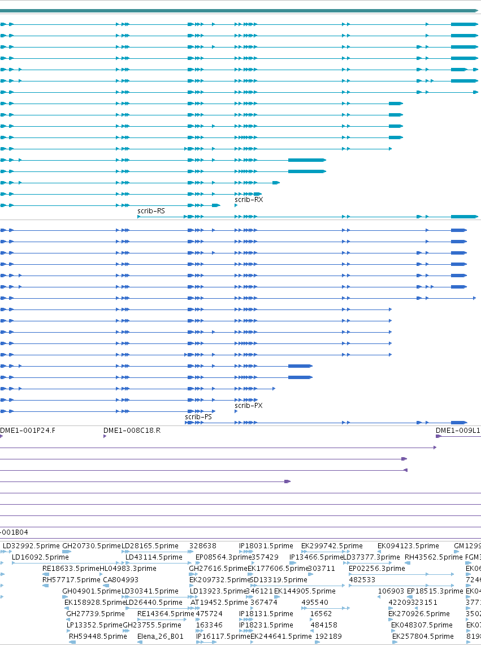Click the HL04983.3prime label
Image resolution: width=481 pixels, height=645 pixels.
(128, 569)
